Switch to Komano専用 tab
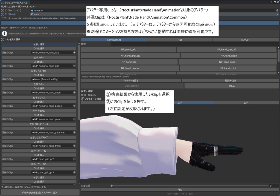This screenshot has height=196, width=280. pyautogui.click(x=114, y=40)
